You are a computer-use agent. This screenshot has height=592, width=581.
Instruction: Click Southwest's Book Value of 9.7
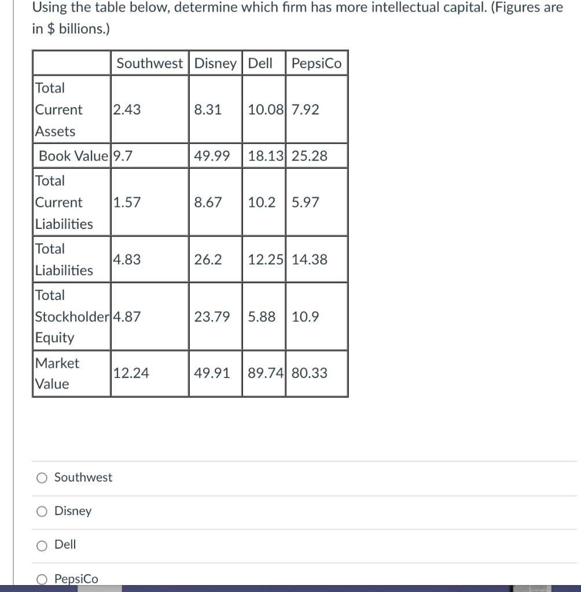pos(120,155)
